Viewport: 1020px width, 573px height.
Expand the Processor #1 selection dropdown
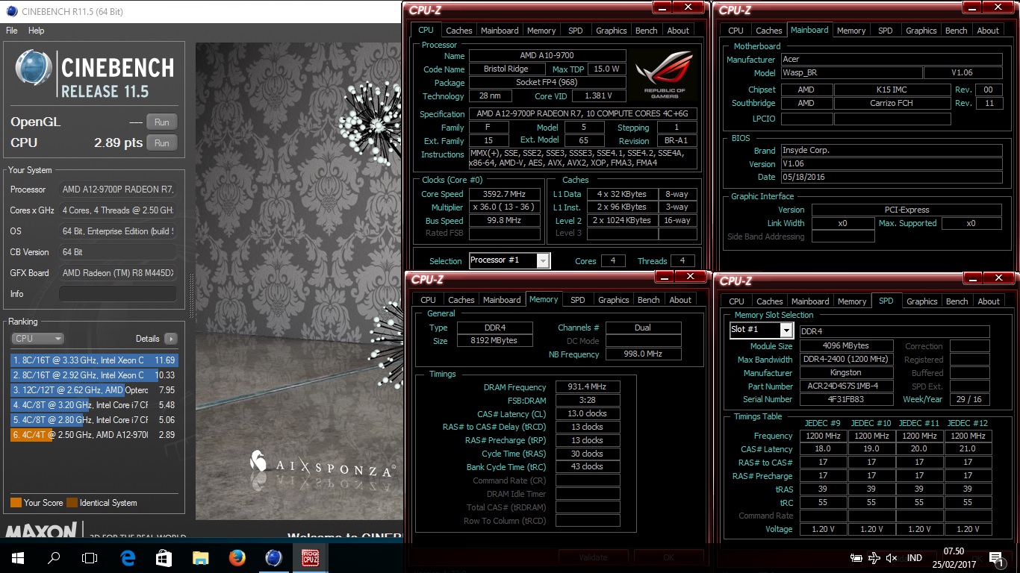[x=543, y=260]
